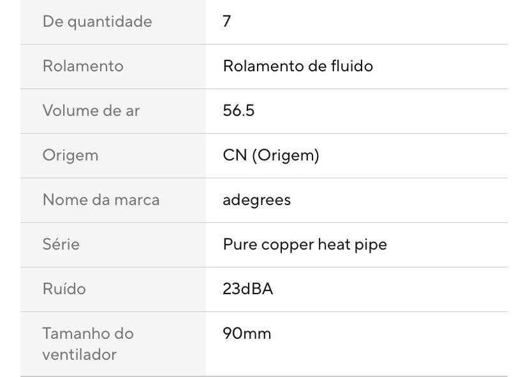Click the 'Origem' label cell
The image size is (528, 377).
[70, 155]
